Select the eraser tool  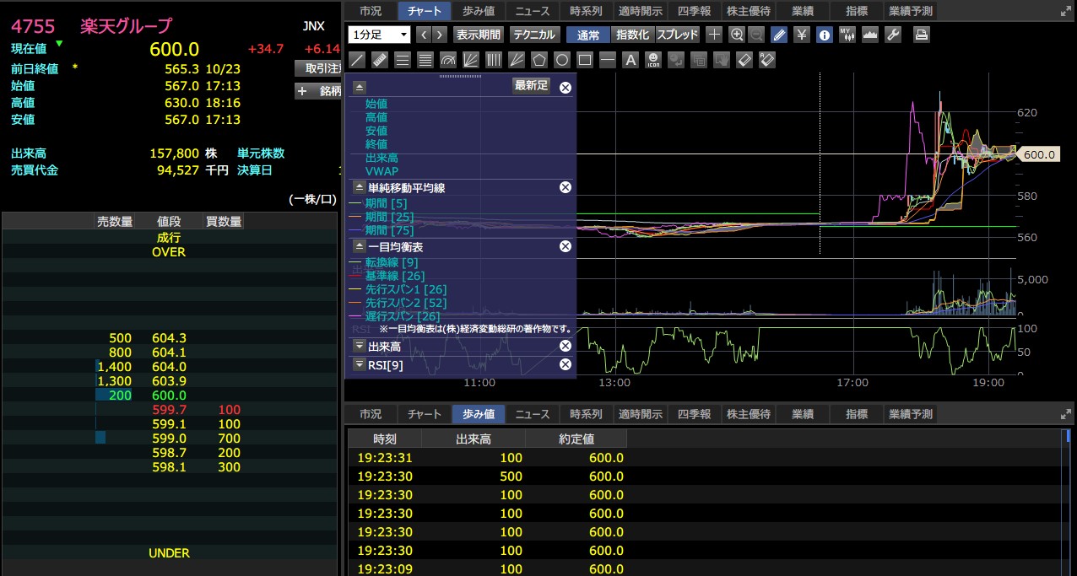(744, 60)
